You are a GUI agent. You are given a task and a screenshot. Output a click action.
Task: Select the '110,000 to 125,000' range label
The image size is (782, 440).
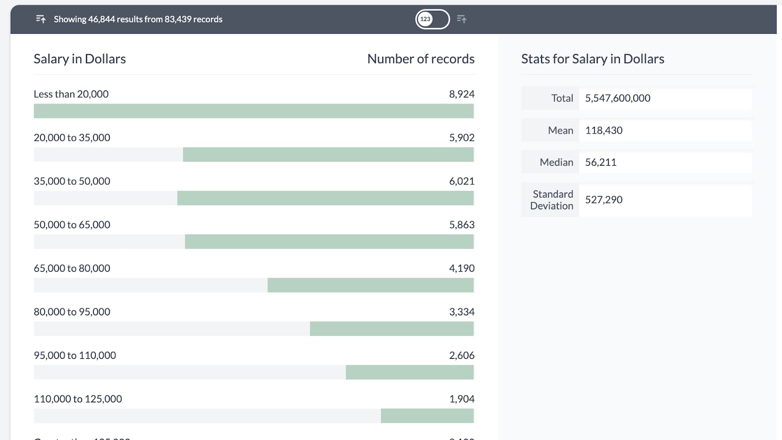click(x=78, y=398)
